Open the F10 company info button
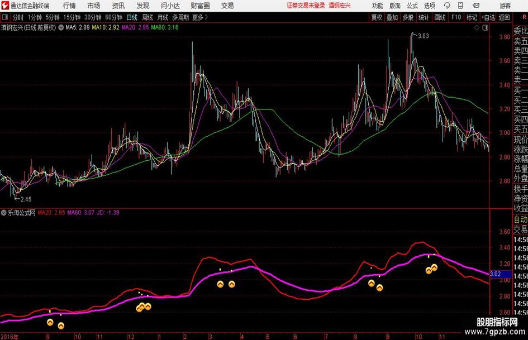This screenshot has width=528, height=340. tap(456, 17)
